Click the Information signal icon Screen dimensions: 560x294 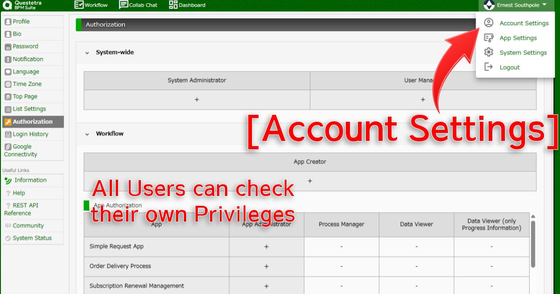[8, 181]
